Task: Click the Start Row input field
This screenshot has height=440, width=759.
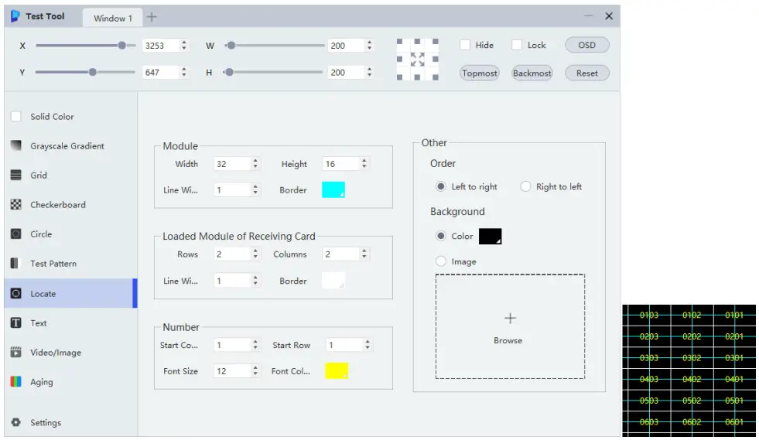Action: click(x=344, y=345)
